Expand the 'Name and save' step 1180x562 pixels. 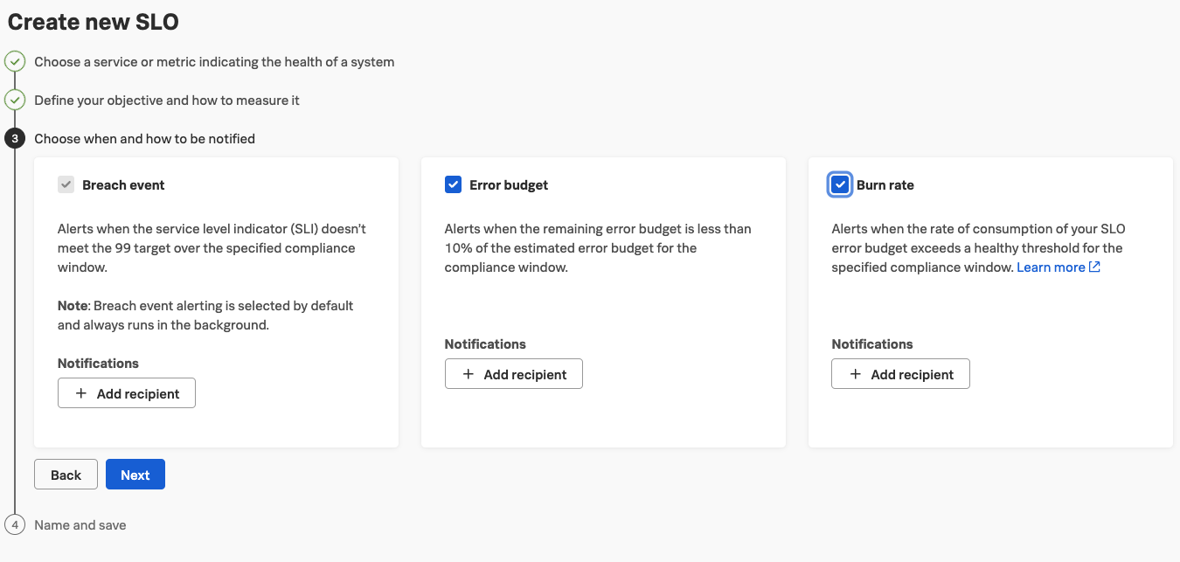[80, 525]
